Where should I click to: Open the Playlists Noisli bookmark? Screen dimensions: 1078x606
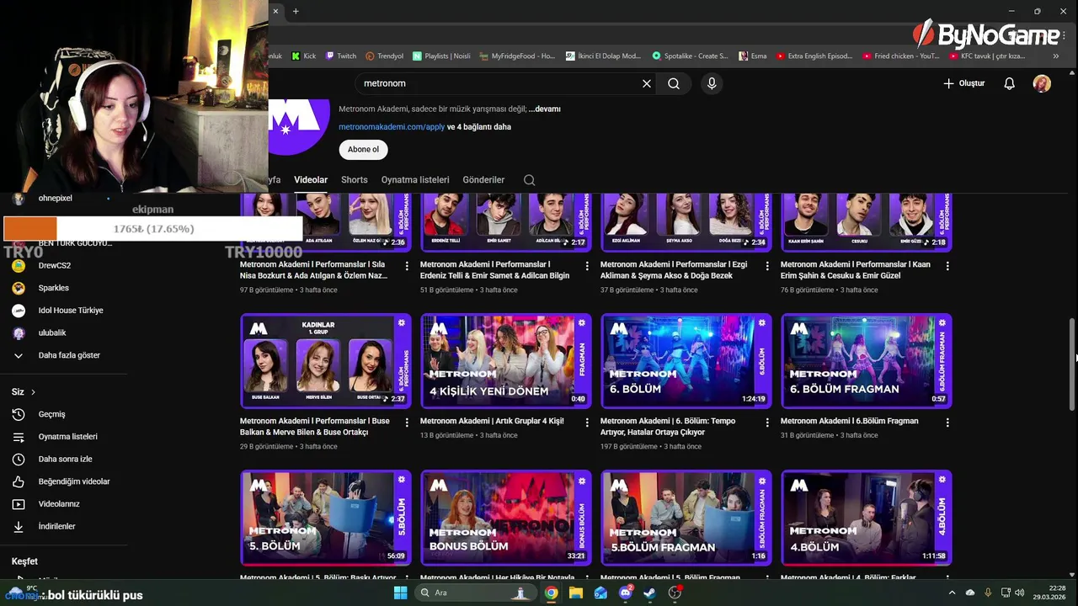[x=441, y=56]
